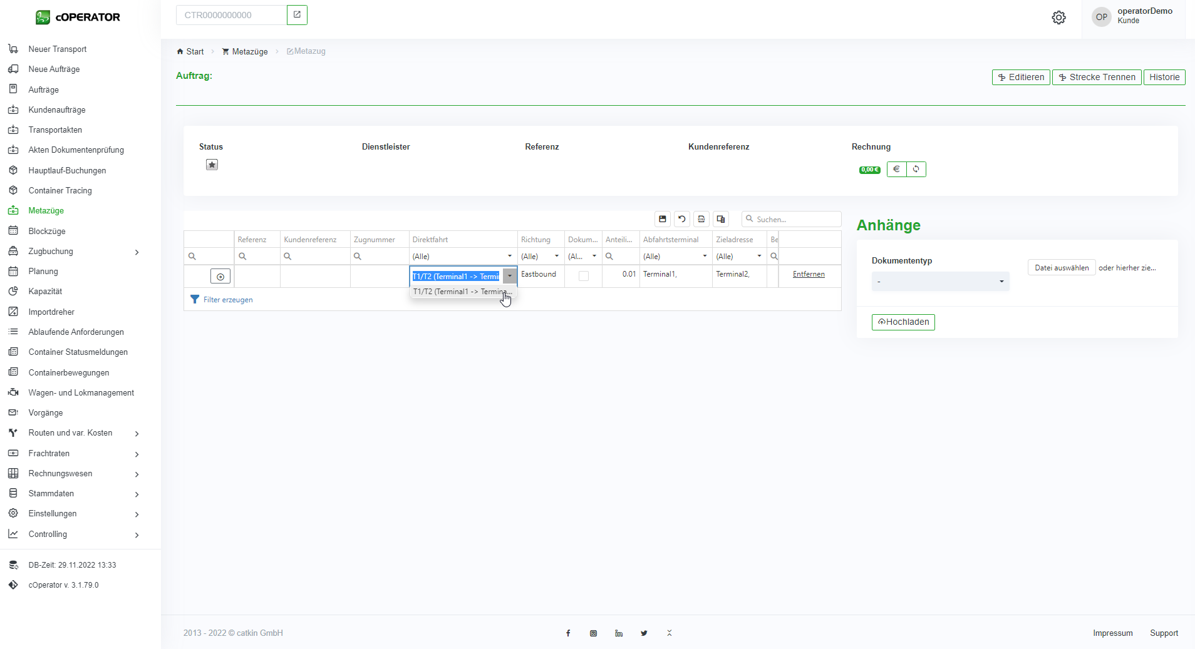
Task: Open the Dokumententyp dropdown
Action: coord(940,282)
